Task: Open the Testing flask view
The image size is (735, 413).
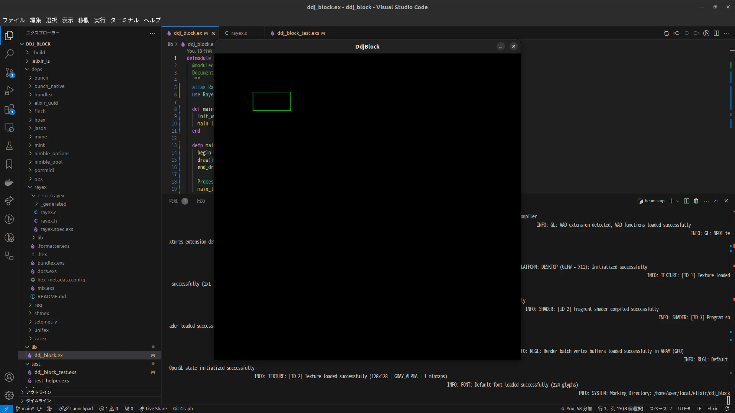Action: 9,146
